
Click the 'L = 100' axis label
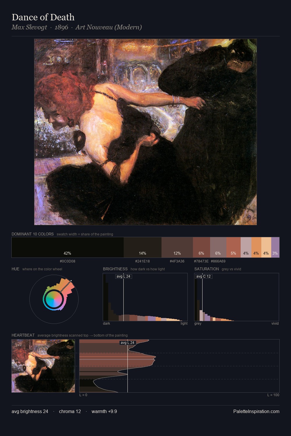click(x=273, y=395)
